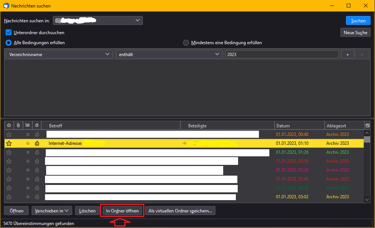This screenshot has height=228, width=375.
Task: Sort by read status column header icon
Action: tap(28, 126)
